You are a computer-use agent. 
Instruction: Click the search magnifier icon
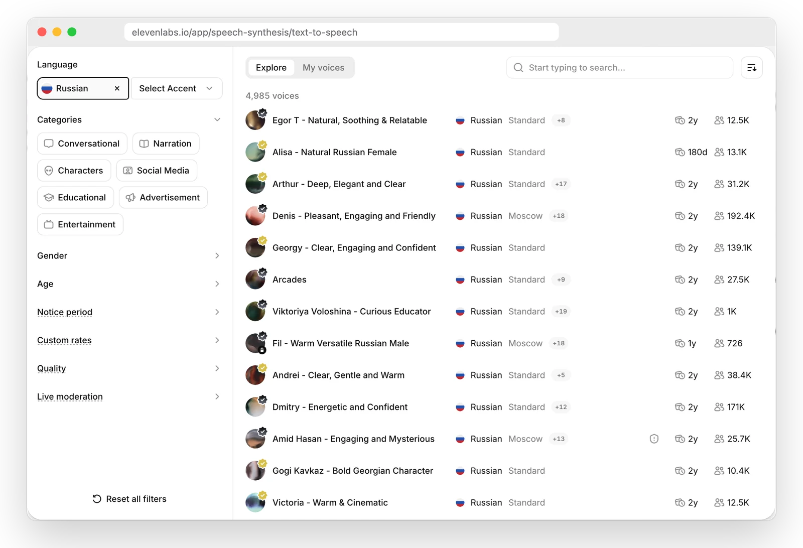click(x=518, y=68)
